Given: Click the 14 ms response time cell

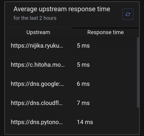Looking at the screenshot, I should [85, 122].
